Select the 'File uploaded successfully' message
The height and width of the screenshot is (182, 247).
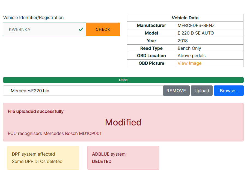point(35,111)
